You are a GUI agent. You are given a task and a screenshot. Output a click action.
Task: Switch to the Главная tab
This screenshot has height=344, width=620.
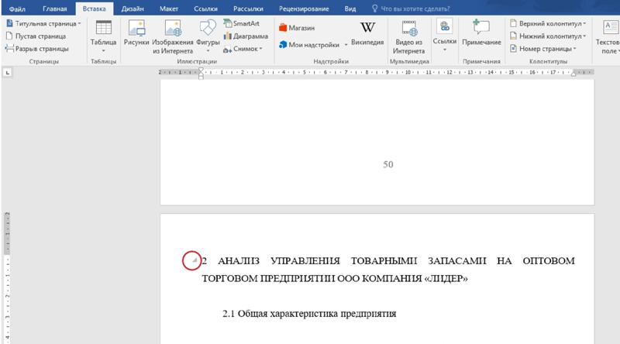[54, 9]
